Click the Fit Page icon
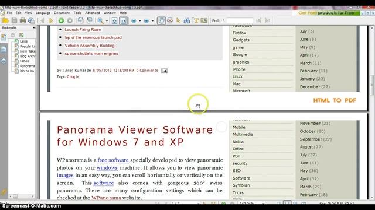This screenshot has width=375, height=210. pos(115,21)
